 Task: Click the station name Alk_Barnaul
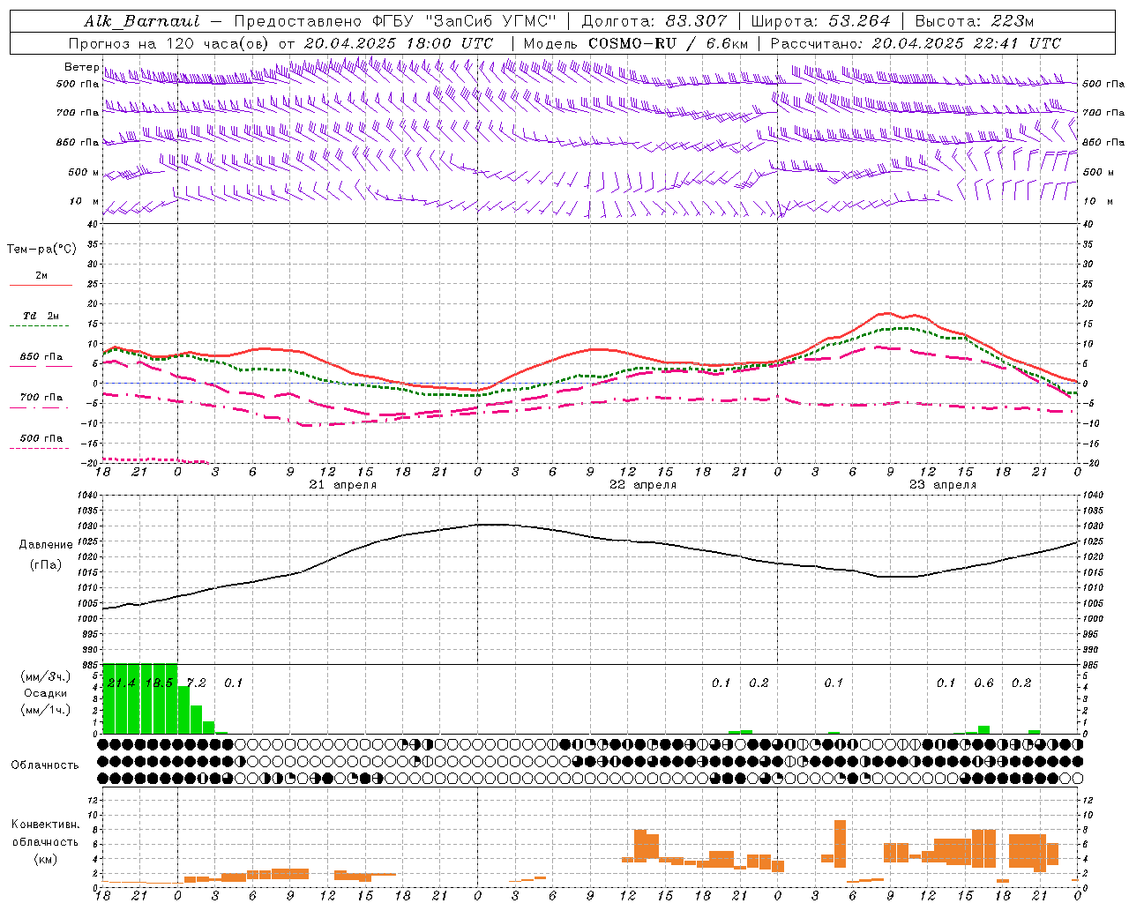[142, 21]
